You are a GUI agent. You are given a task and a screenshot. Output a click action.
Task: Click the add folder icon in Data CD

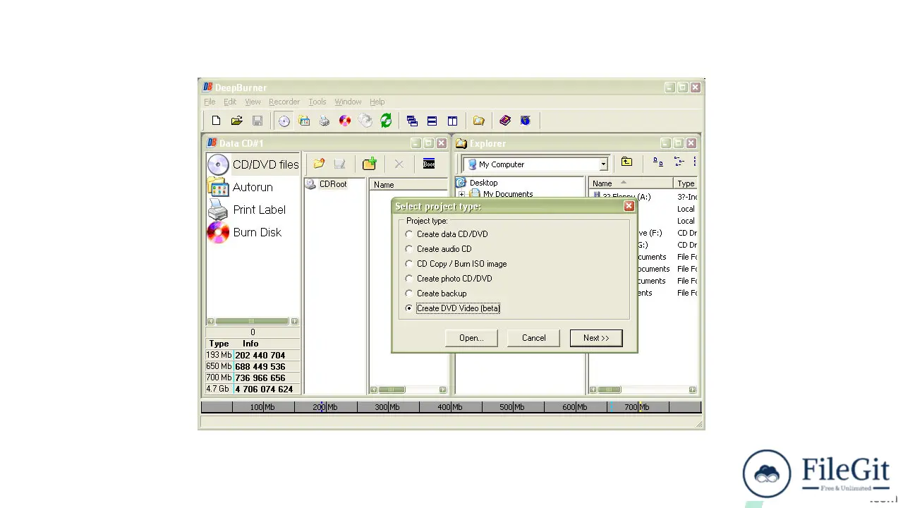(319, 164)
